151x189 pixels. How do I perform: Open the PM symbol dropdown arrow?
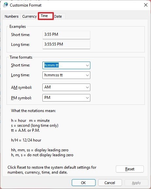tap(87, 98)
